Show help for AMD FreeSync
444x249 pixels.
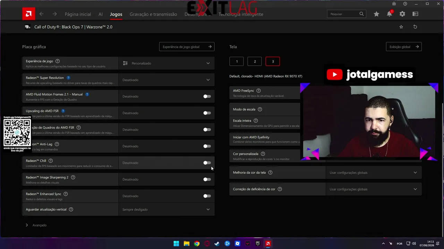pos(258,91)
